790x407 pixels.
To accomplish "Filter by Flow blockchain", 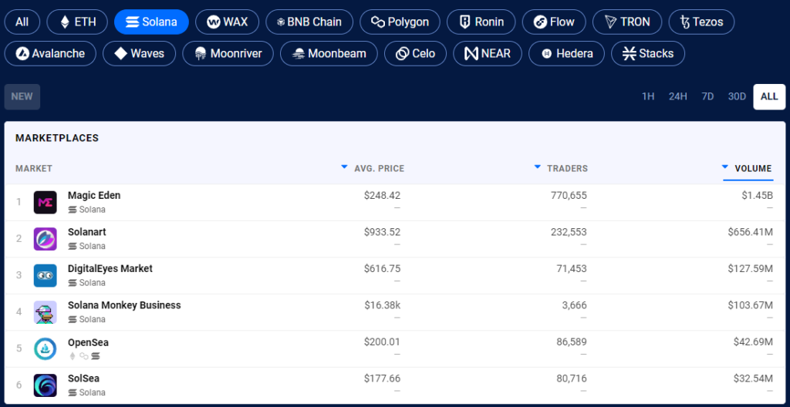I will [x=554, y=22].
